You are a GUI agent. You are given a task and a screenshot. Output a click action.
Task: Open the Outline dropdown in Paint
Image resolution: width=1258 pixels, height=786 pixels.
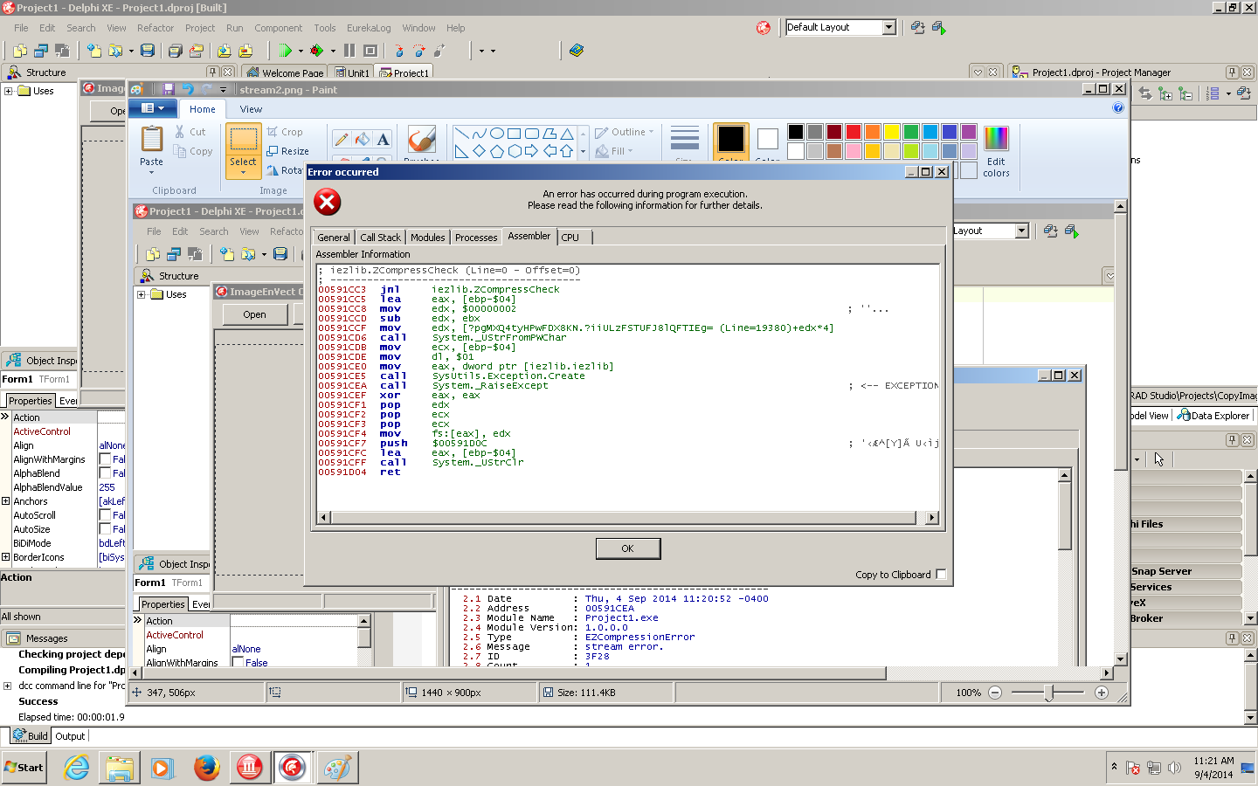point(625,132)
